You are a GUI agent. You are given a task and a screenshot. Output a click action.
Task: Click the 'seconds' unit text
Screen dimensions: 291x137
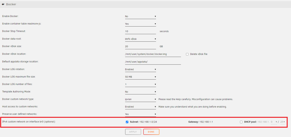pyautogui.click(x=164, y=31)
